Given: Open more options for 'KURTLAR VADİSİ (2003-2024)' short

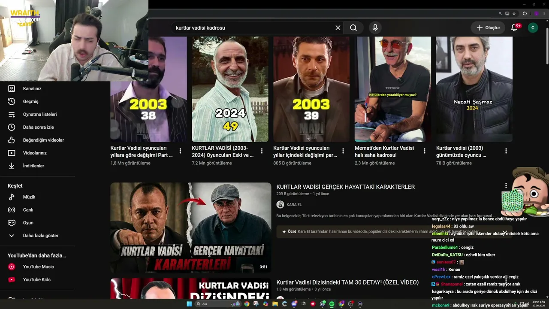Looking at the screenshot, I should click(262, 151).
